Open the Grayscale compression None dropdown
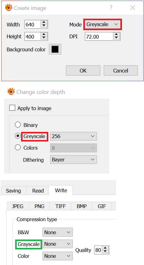 point(58,244)
